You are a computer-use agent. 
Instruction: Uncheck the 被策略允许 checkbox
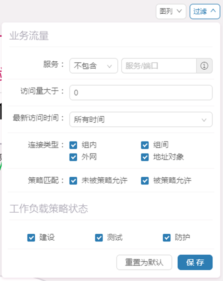pyautogui.click(x=145, y=181)
